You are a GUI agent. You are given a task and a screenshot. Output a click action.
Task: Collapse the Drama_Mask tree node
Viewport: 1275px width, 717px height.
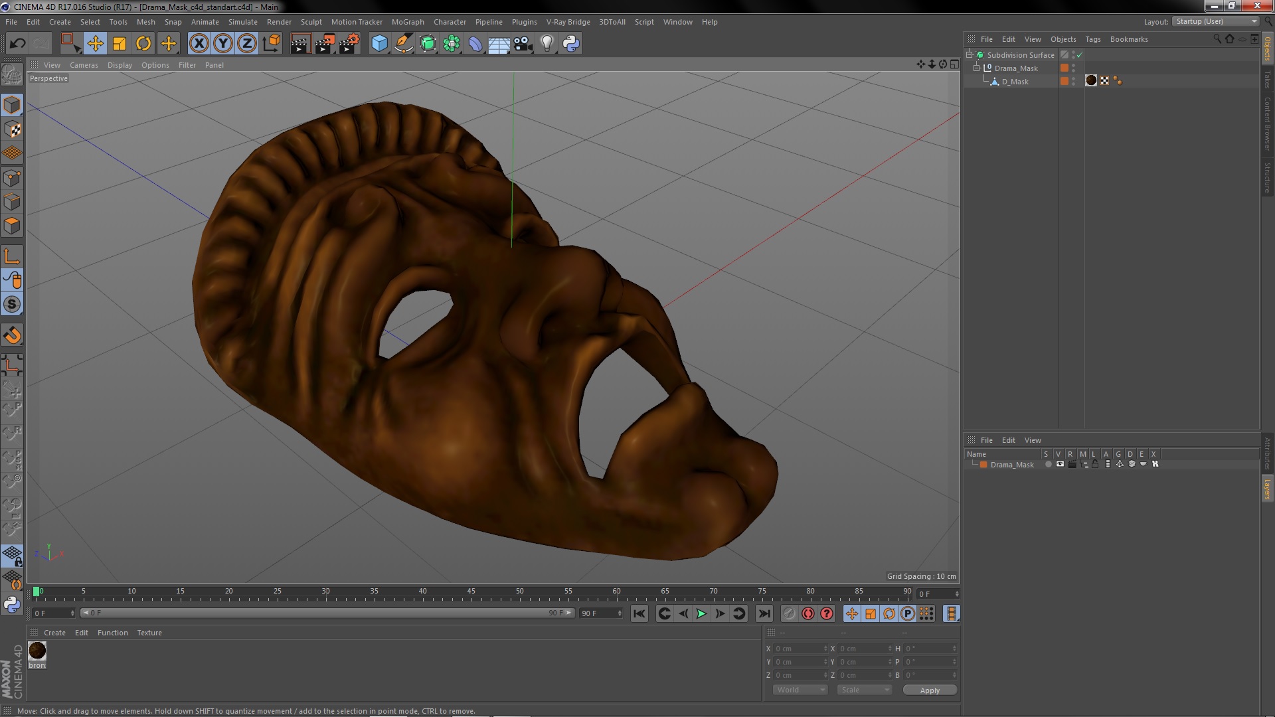pyautogui.click(x=977, y=68)
